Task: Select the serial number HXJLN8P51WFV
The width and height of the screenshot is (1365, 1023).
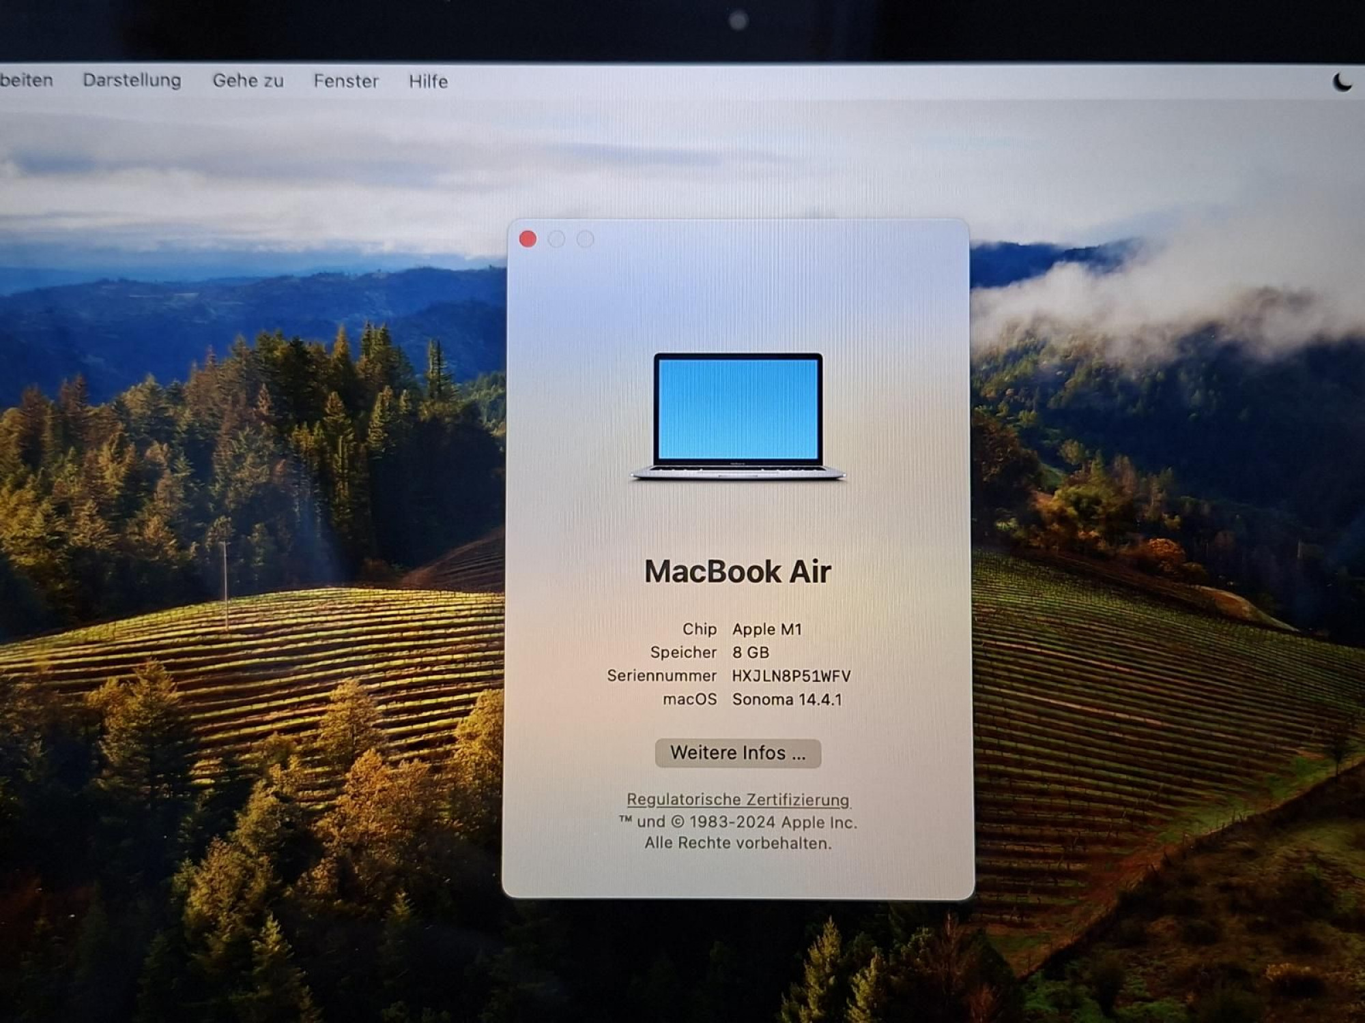Action: click(791, 676)
